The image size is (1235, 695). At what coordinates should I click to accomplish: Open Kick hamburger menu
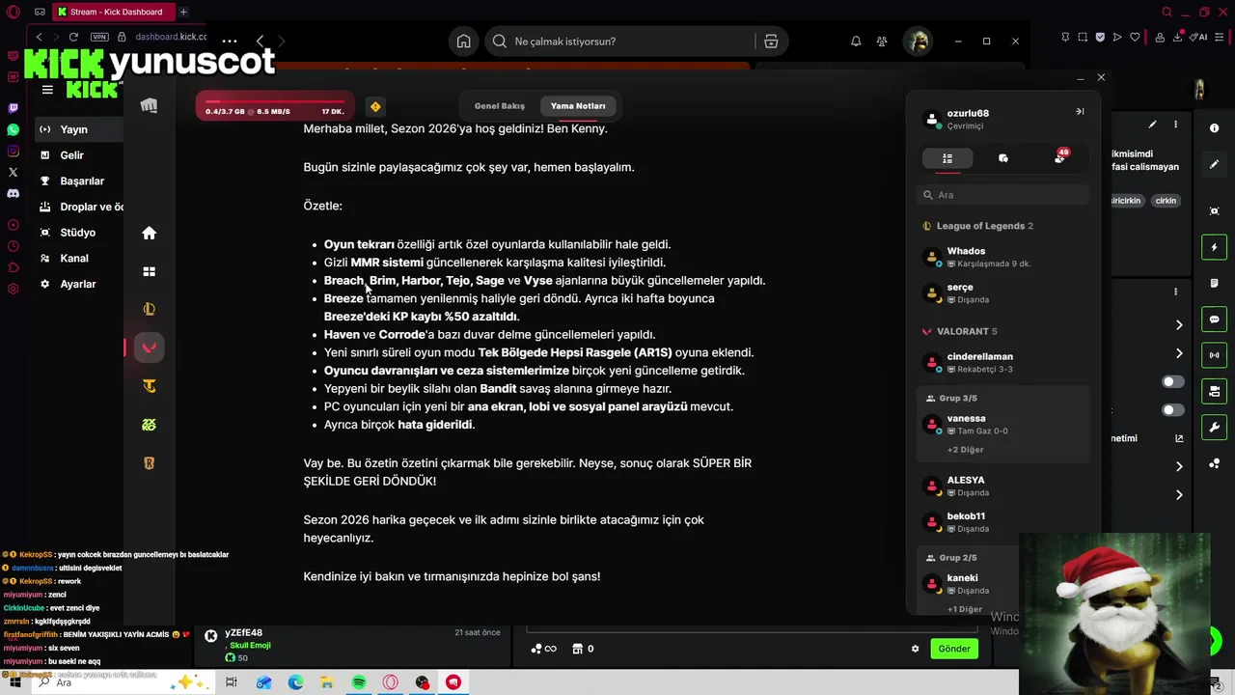(x=47, y=90)
